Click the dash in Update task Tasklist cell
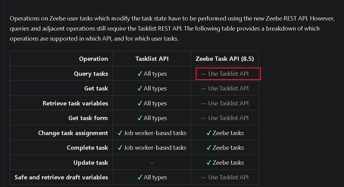Image resolution: width=344 pixels, height=187 pixels. point(152,163)
